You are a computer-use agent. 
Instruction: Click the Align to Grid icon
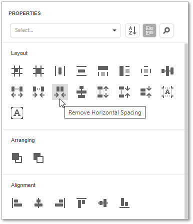click(17, 71)
